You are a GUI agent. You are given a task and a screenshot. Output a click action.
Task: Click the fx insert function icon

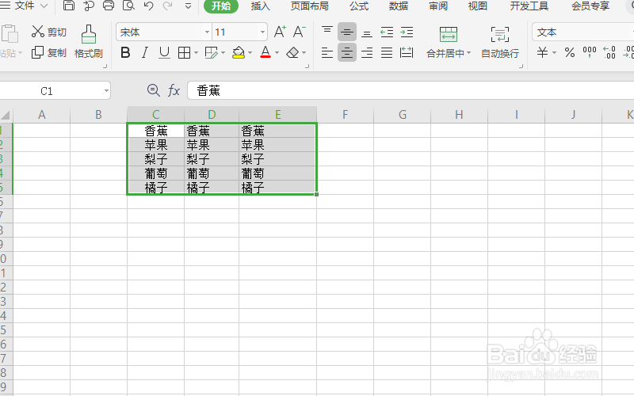(x=174, y=90)
